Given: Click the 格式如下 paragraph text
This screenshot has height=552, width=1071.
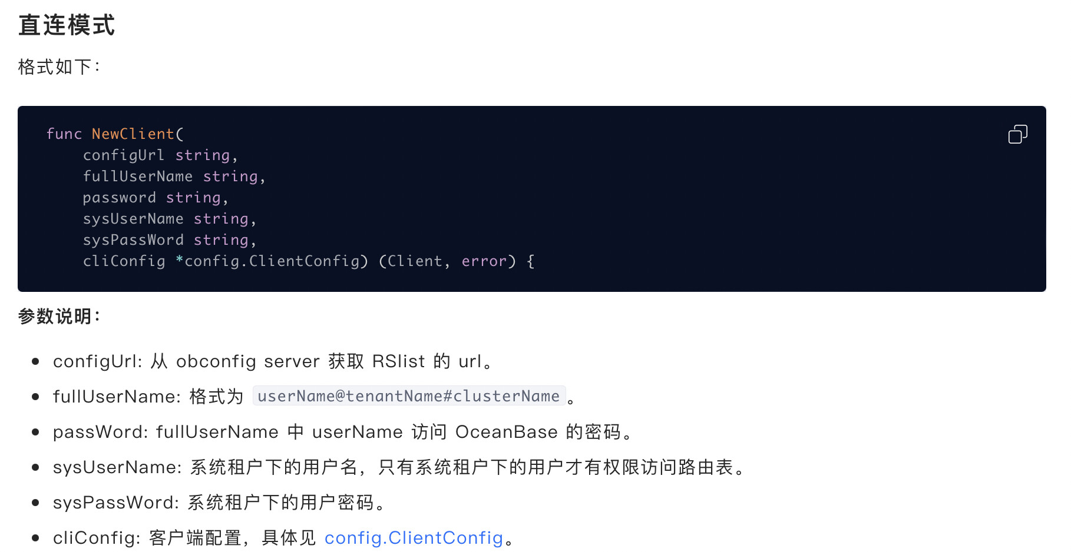Looking at the screenshot, I should [x=59, y=67].
